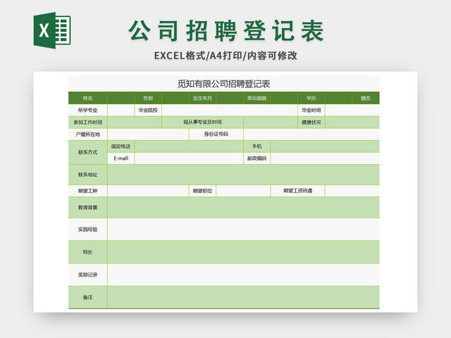
Task: Click the empty cell right of 固定电话
Action: pyautogui.click(x=189, y=146)
